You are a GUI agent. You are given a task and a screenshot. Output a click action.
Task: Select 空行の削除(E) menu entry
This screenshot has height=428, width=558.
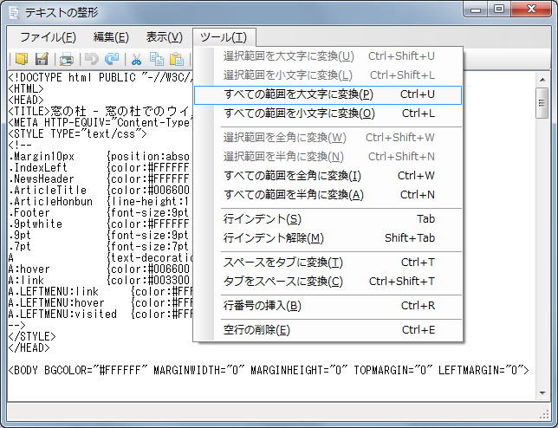[x=328, y=330]
